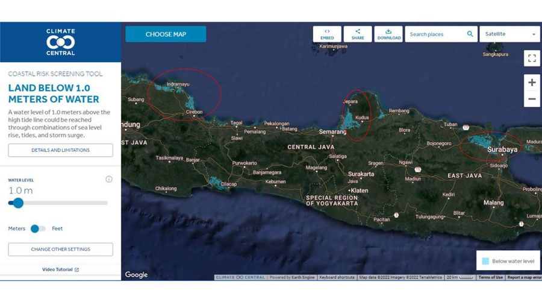Open the Satellite map type dropdown

pyautogui.click(x=509, y=34)
